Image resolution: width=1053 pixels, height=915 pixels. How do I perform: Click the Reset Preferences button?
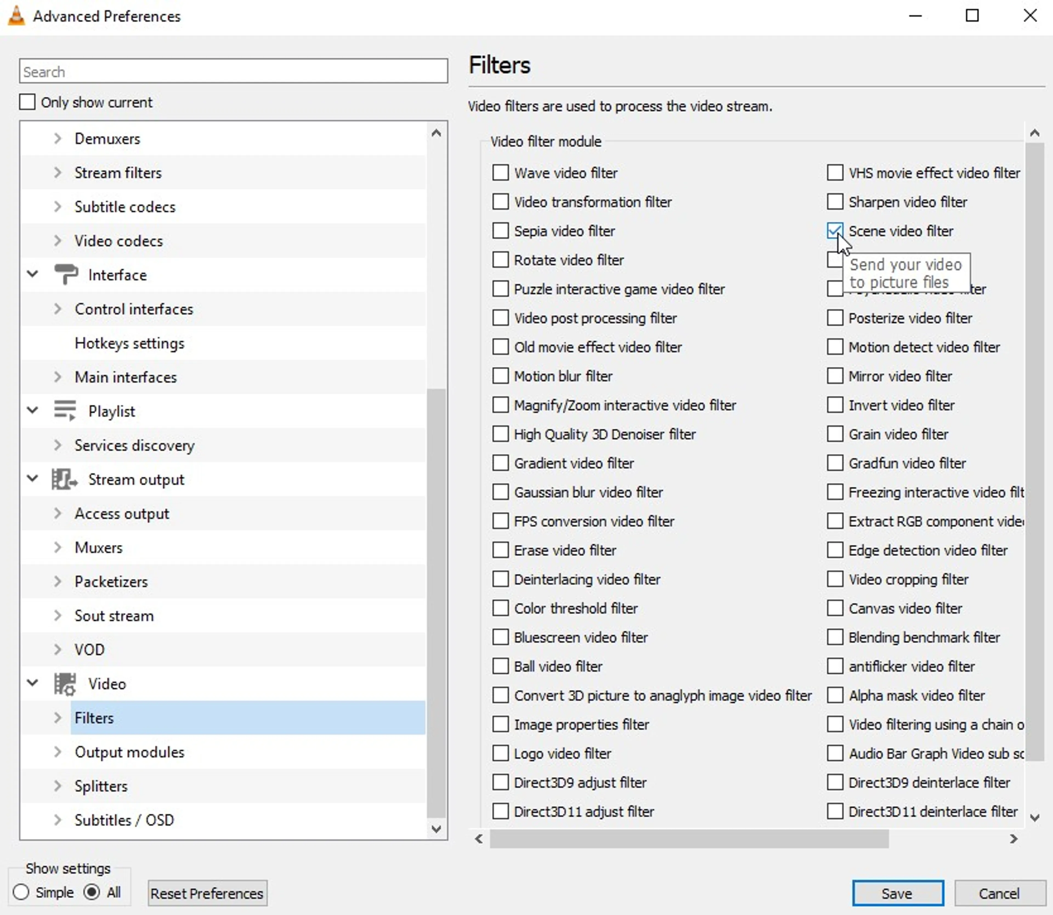[x=207, y=893]
